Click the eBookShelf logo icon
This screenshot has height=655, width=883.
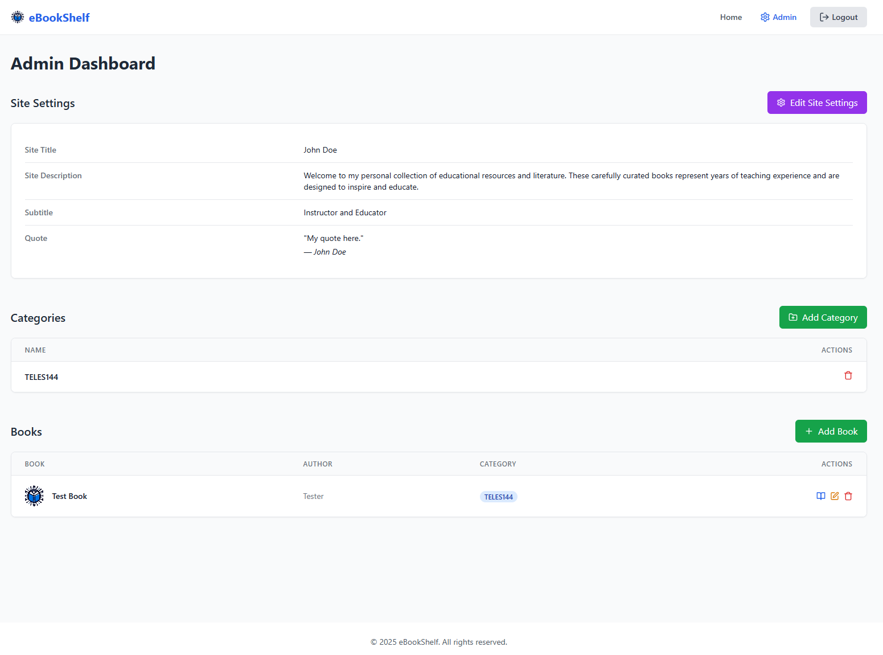click(x=18, y=17)
